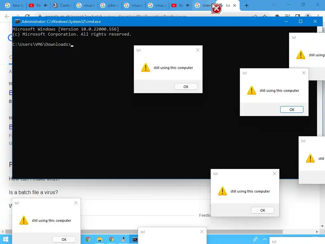Open File Explorer from the taskbar

click(99, 240)
